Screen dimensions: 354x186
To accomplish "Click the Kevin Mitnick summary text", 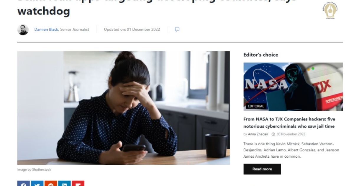I will (291, 150).
